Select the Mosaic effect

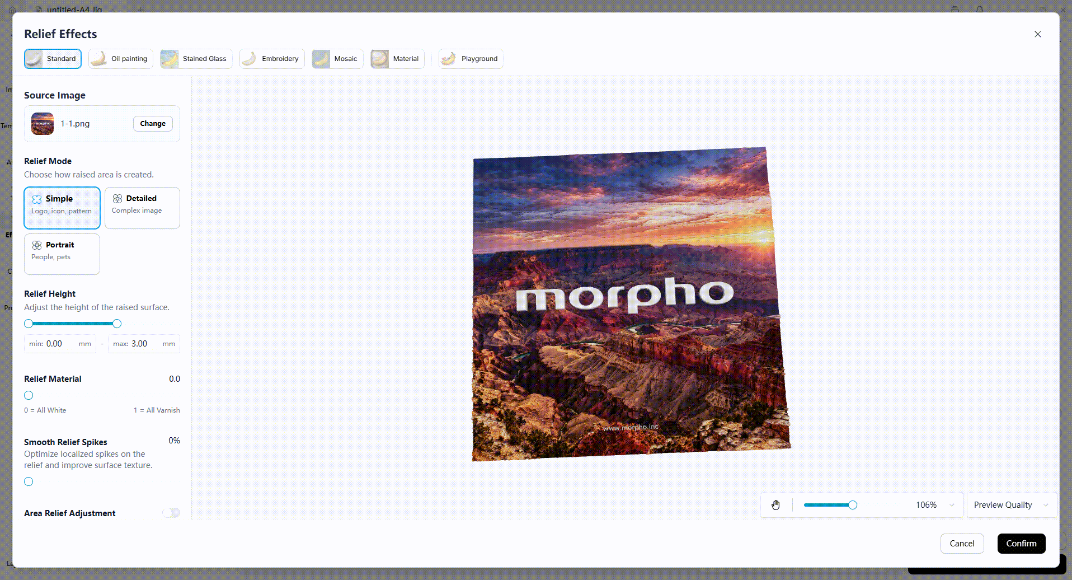(337, 59)
